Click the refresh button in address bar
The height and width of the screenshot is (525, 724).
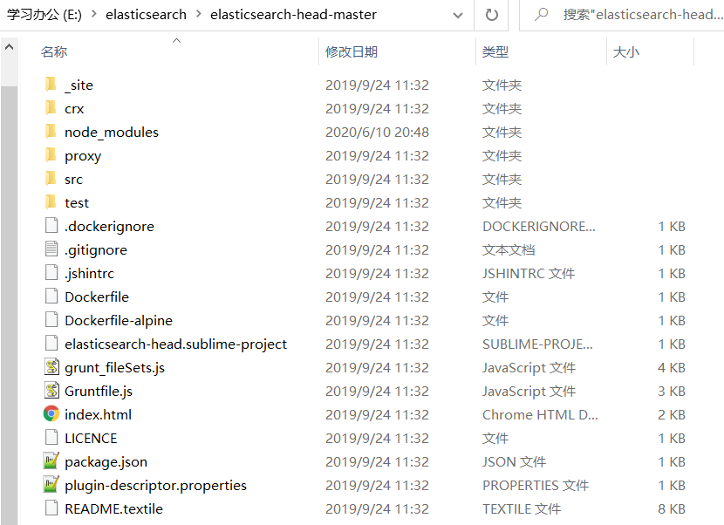point(492,15)
